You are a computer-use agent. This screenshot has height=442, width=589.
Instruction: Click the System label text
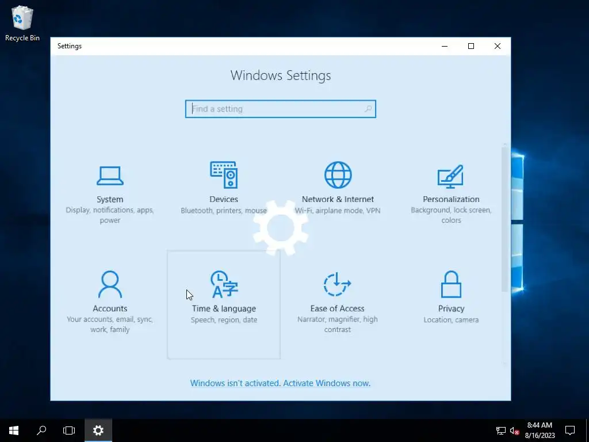(110, 199)
